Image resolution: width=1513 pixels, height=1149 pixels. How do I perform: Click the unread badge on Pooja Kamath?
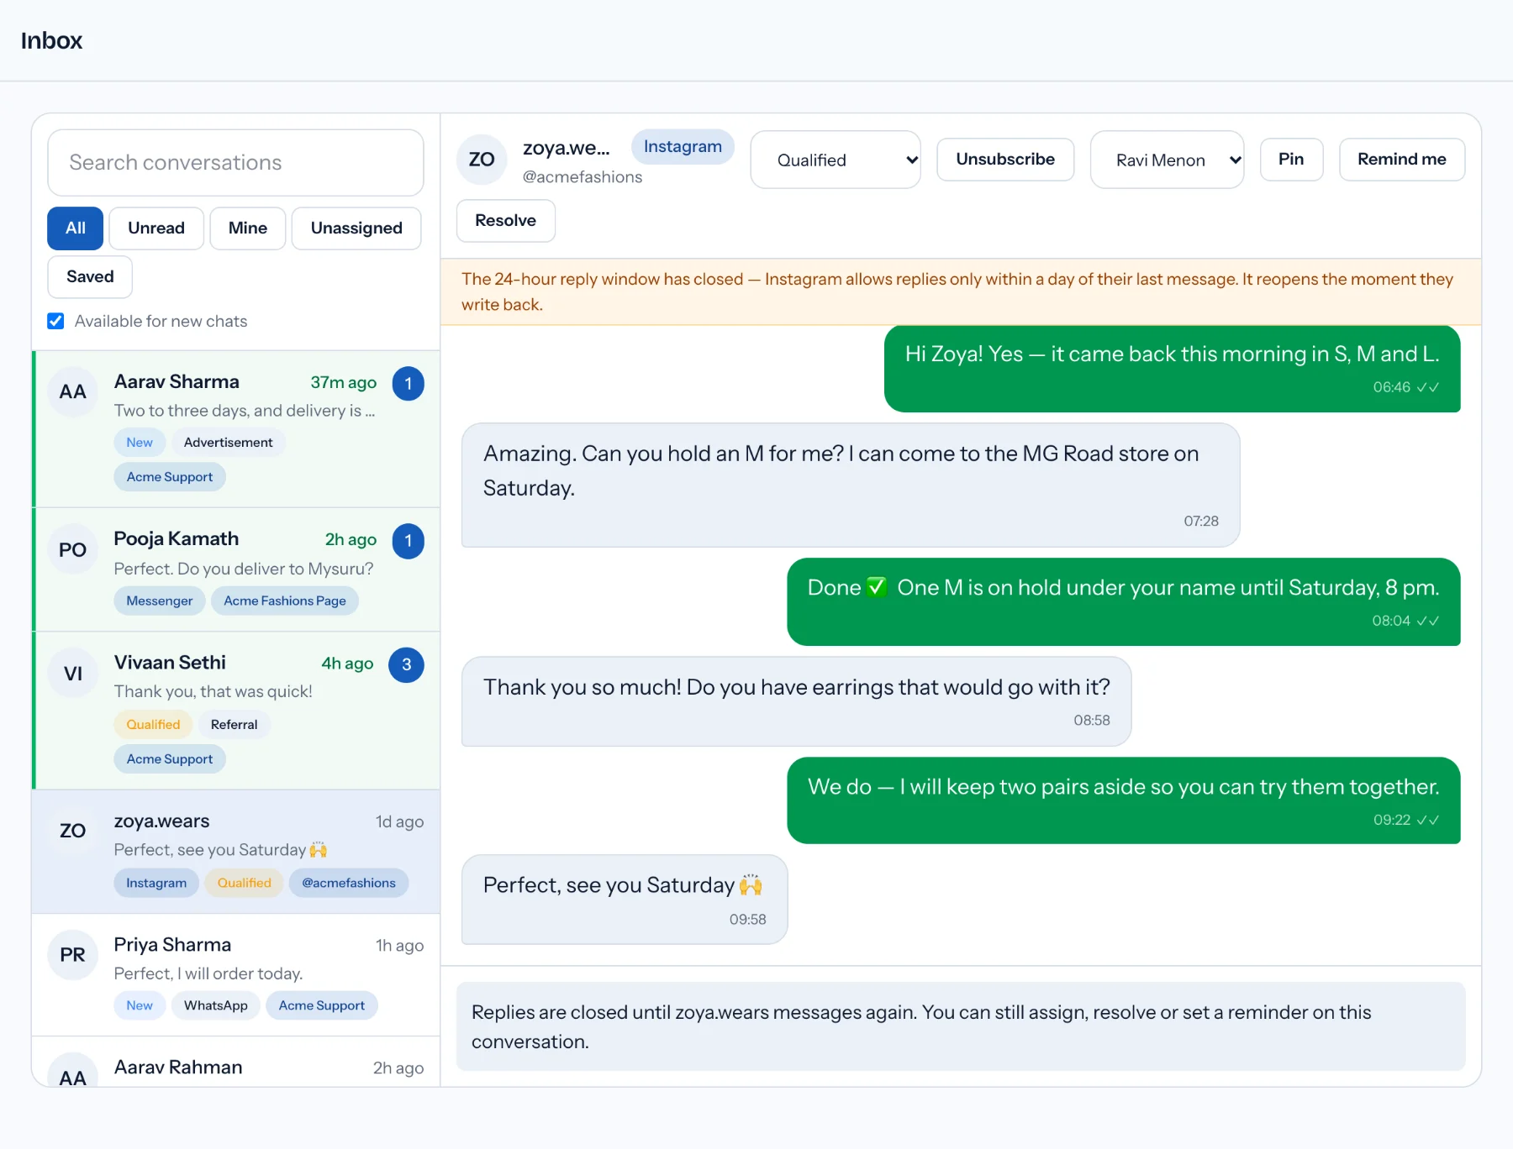[x=409, y=541]
